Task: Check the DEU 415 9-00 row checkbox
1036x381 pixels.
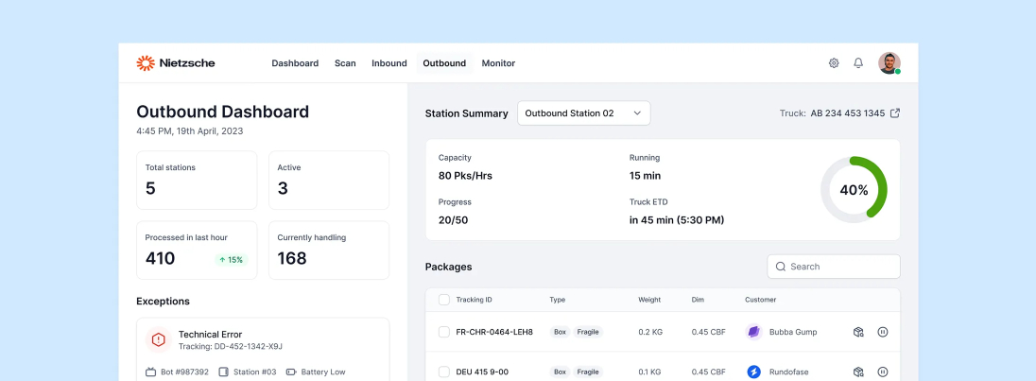Action: (444, 372)
